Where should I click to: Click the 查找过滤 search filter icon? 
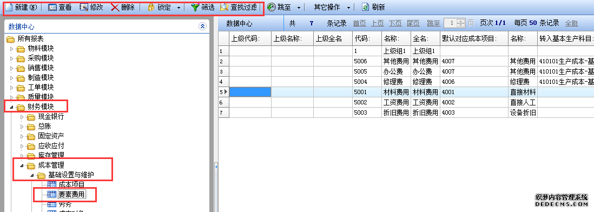[225, 7]
